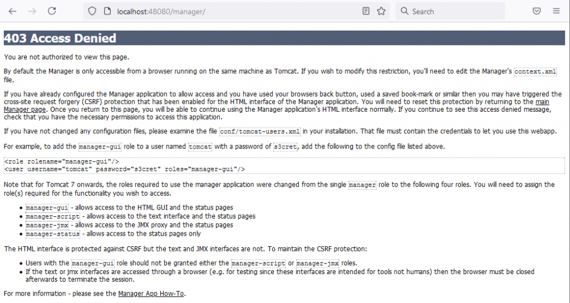Viewport: 570px width, 303px height.
Task: Focus the Search input field
Action: 450,11
